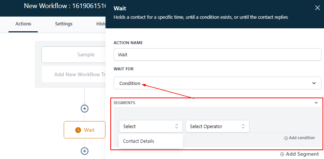Choose Contact Details from the list

pos(138,141)
